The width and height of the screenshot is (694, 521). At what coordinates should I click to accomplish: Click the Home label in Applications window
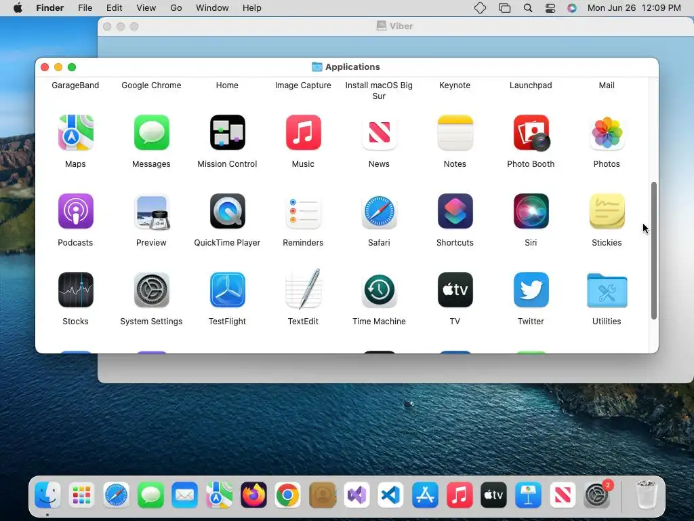tap(227, 85)
